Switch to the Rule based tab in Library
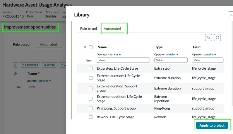Viewport: 233px width, 134px height. [88, 29]
